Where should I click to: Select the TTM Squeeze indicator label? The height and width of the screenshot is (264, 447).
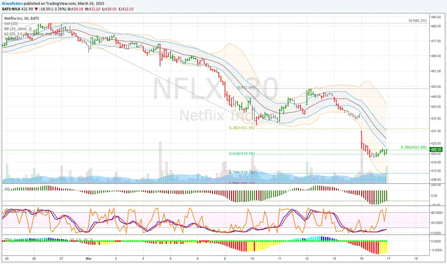(48, 240)
